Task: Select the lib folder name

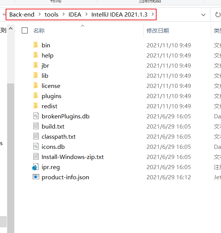Action: 45,76
